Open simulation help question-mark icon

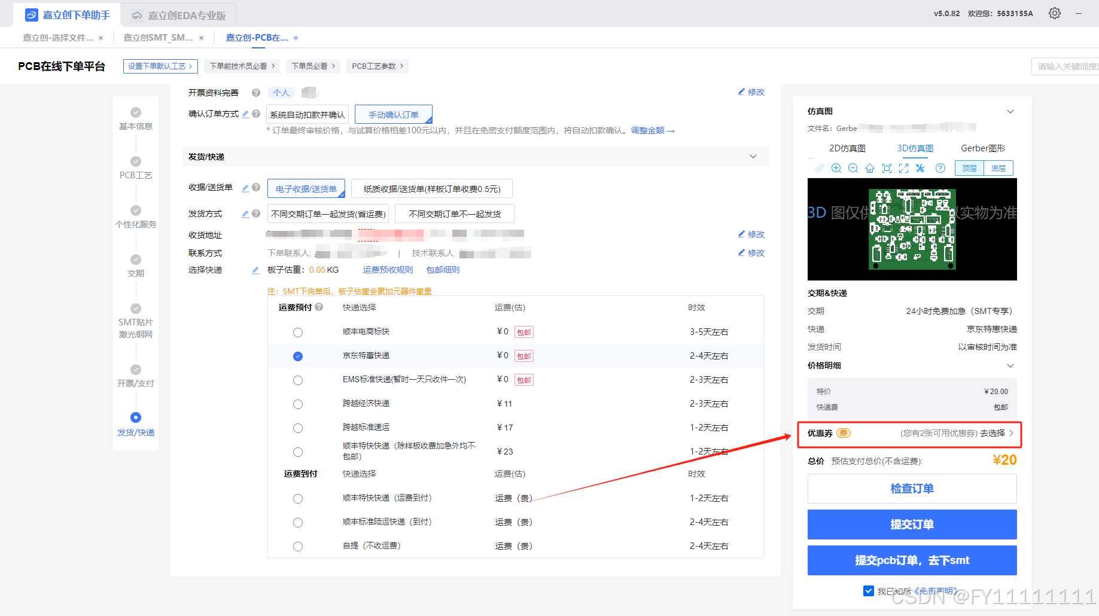(x=940, y=168)
